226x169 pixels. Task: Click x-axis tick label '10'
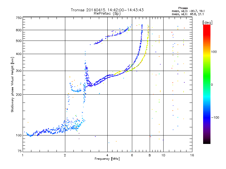(x=163, y=155)
